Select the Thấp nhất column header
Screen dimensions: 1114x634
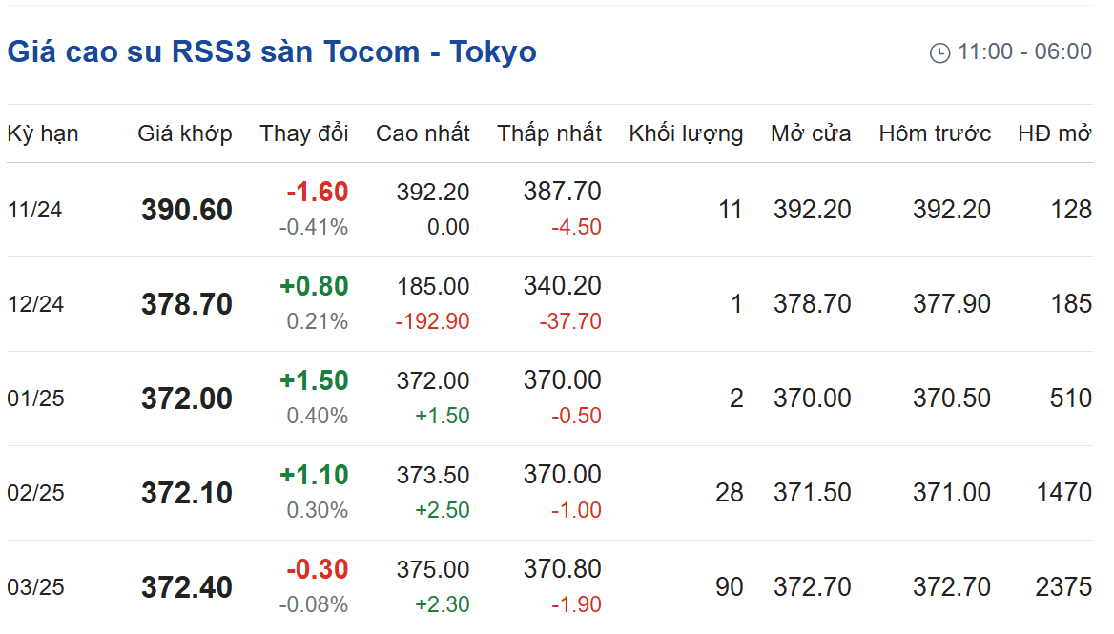[x=549, y=133]
